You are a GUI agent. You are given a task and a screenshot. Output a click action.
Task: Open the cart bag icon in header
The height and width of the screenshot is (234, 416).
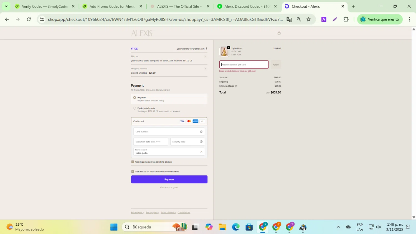pos(279,33)
